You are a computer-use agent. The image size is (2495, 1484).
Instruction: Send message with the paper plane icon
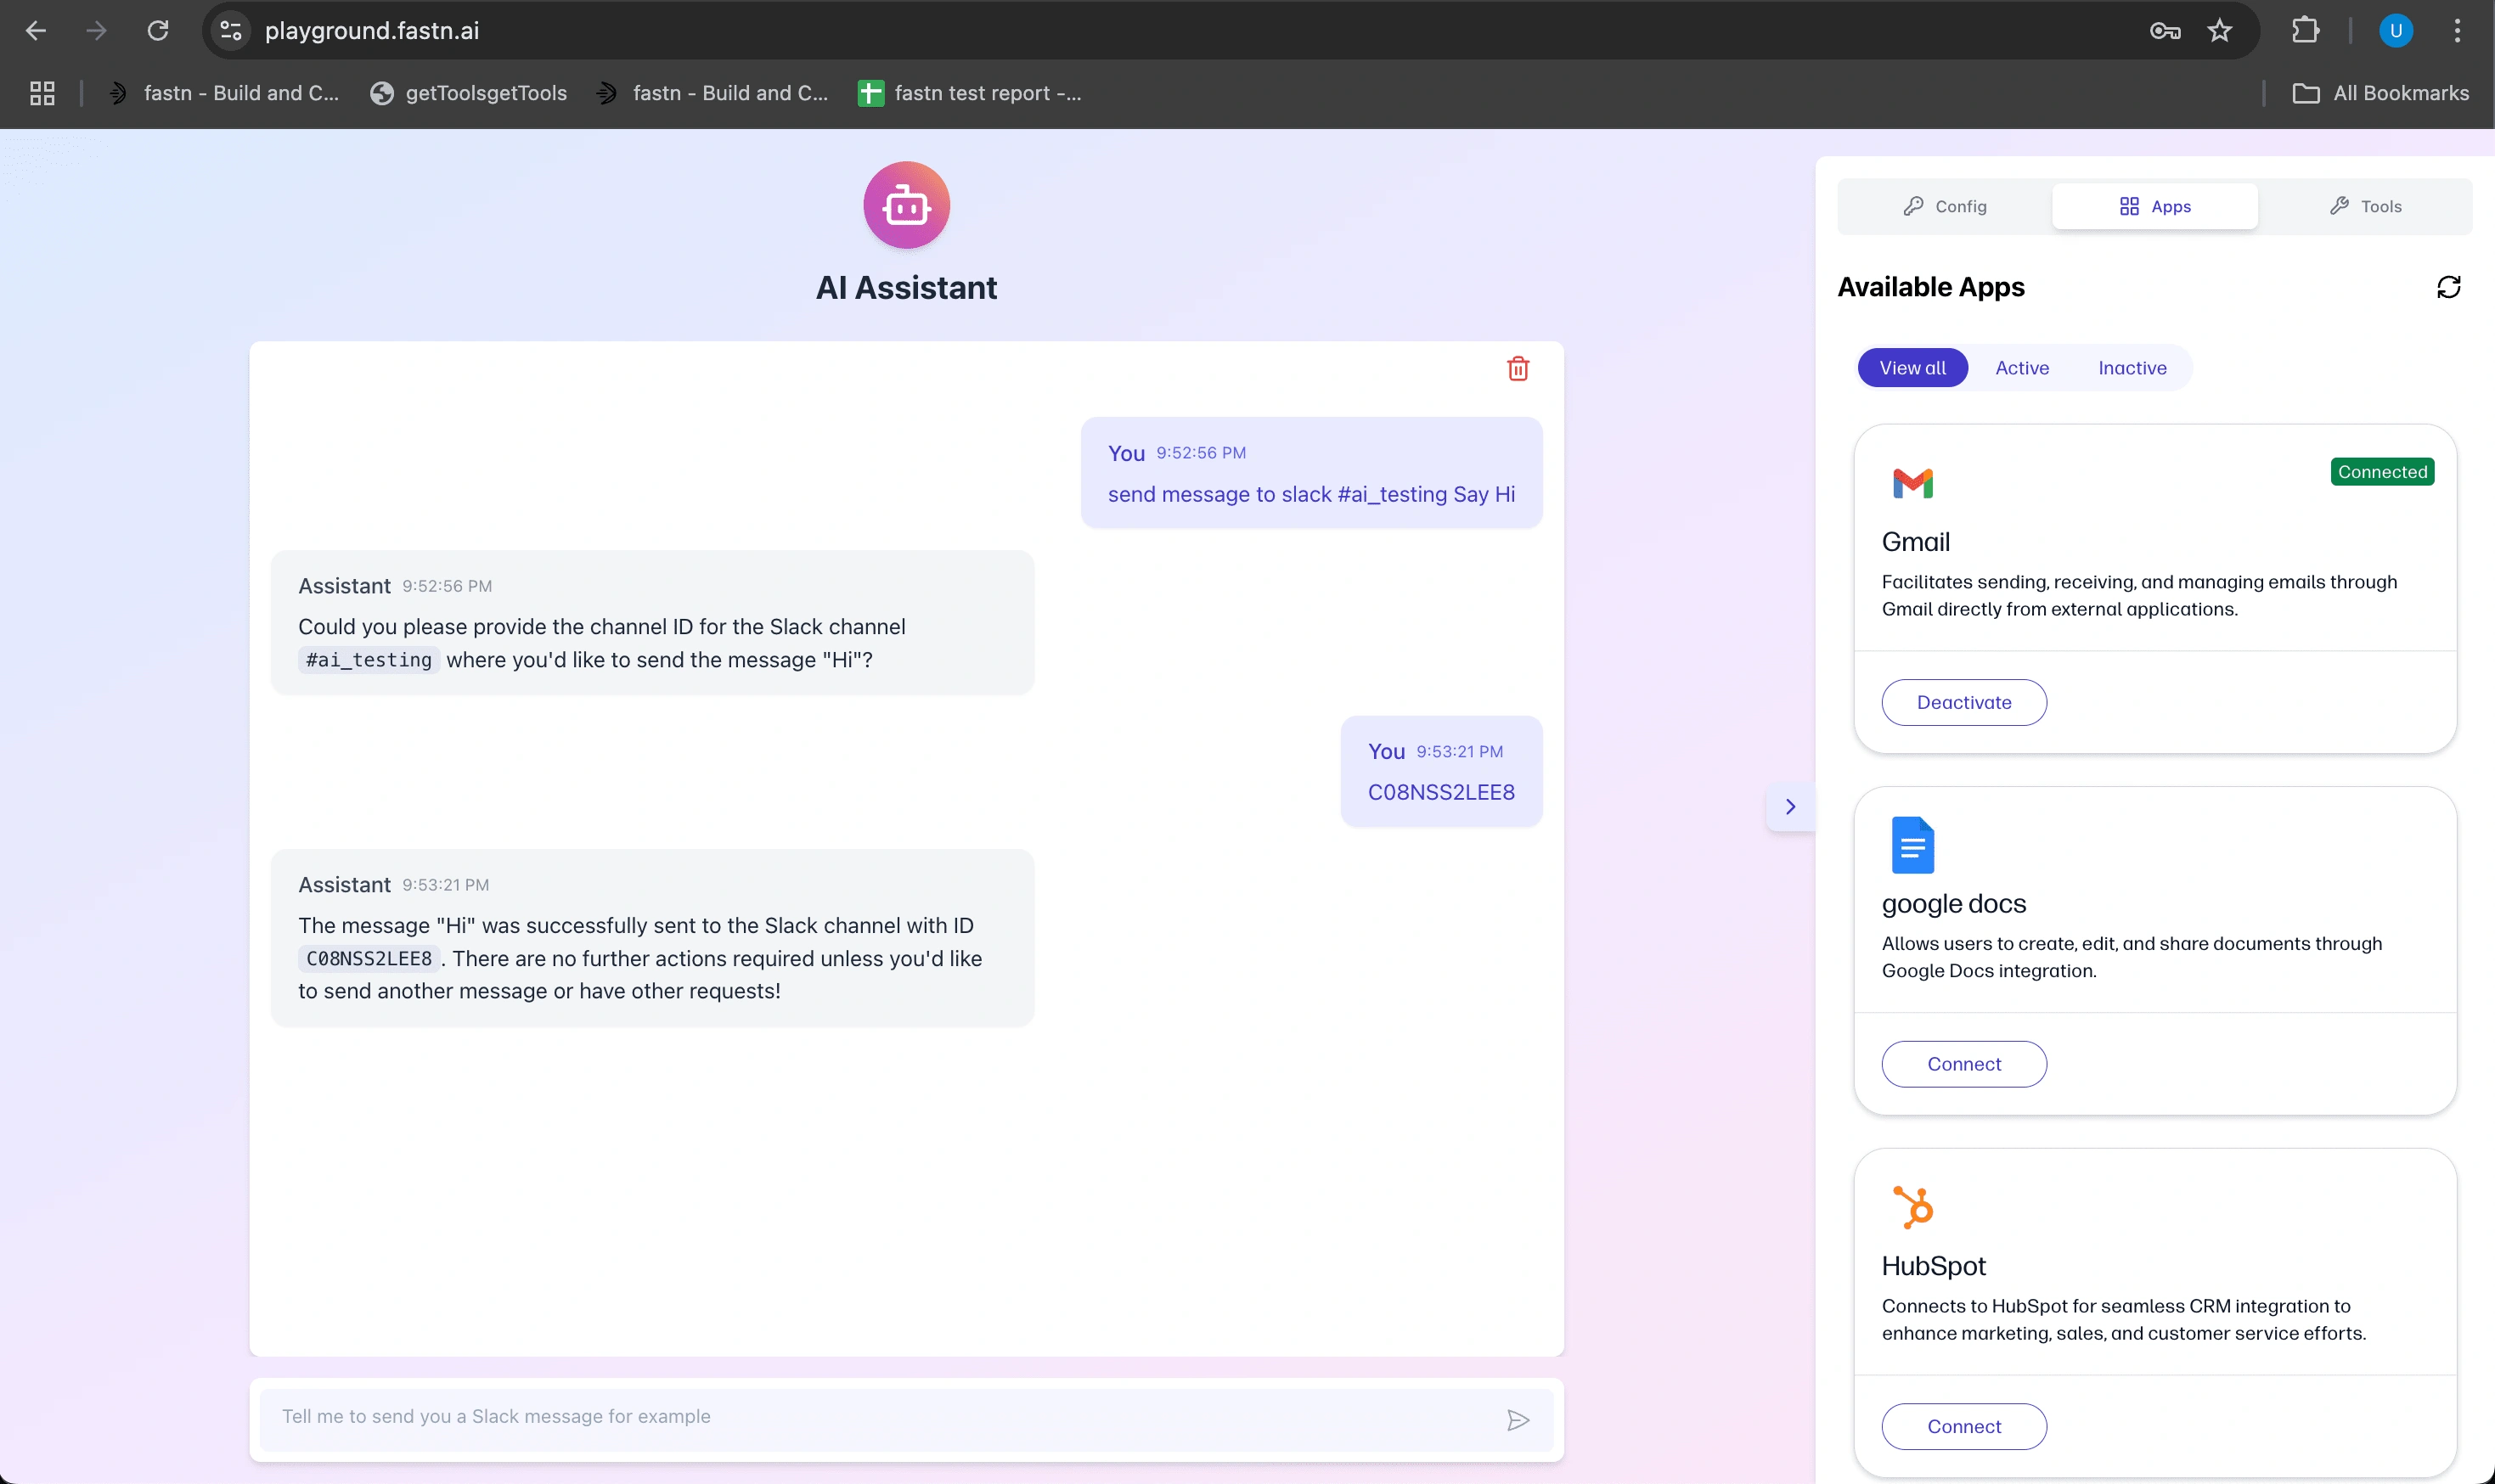pyautogui.click(x=1518, y=1420)
